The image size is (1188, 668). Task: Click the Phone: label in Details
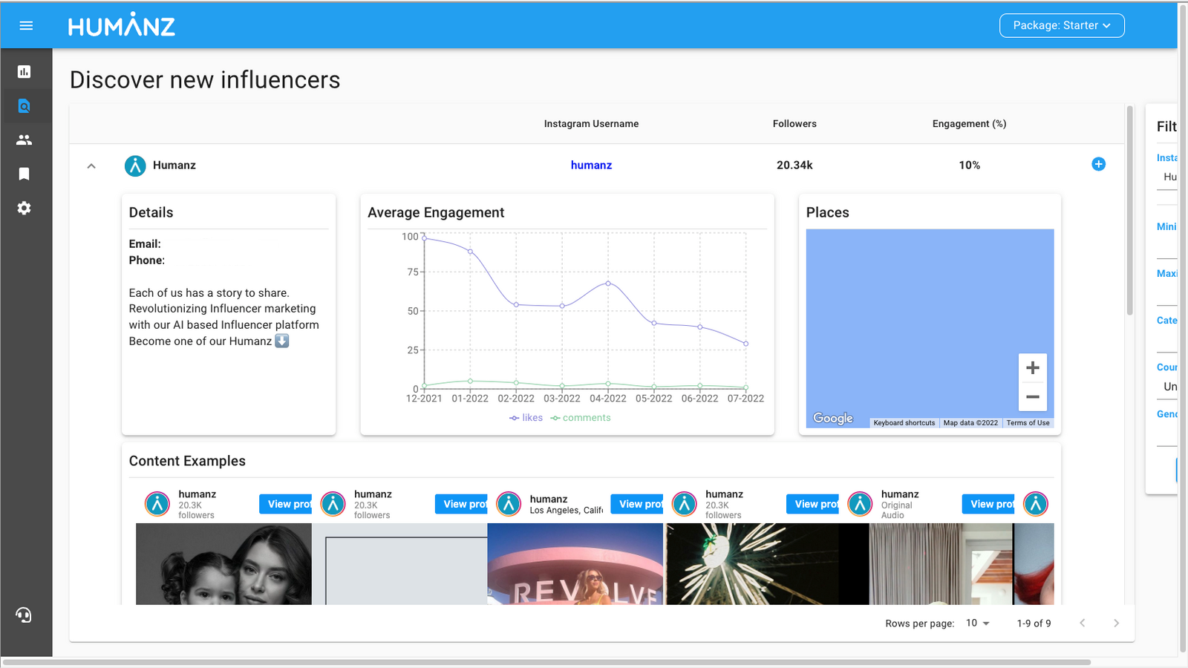147,260
